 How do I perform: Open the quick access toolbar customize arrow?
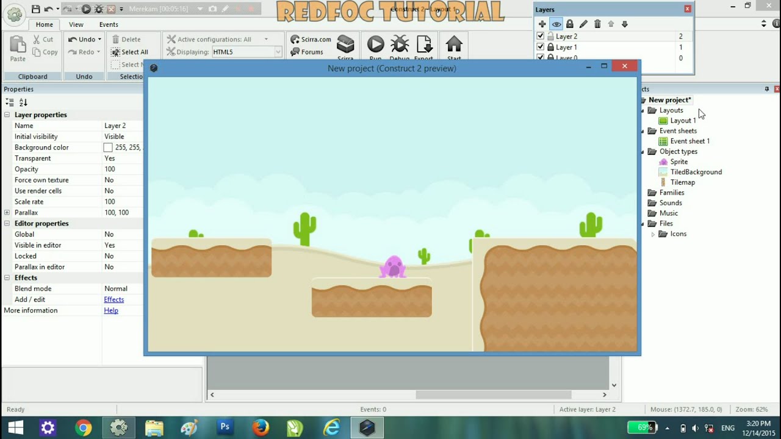[121, 9]
